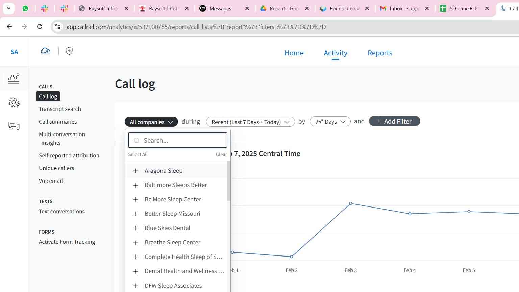The image size is (519, 292).
Task: Open the tab search dropdown arrow
Action: point(8,8)
